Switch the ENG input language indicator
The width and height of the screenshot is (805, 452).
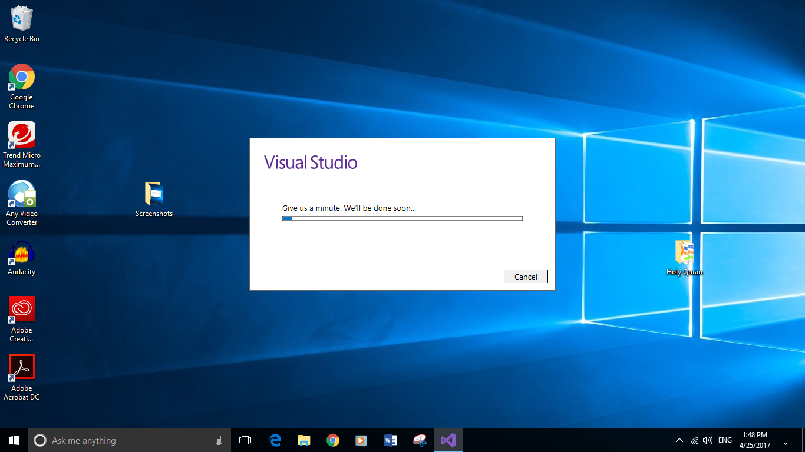pos(725,440)
